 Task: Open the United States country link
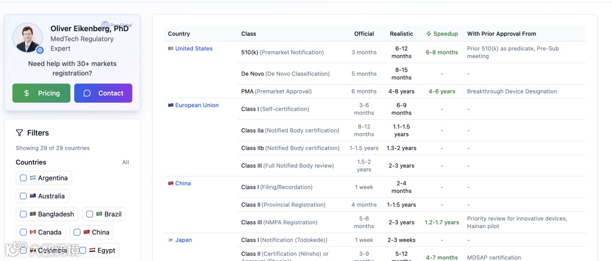coord(194,49)
